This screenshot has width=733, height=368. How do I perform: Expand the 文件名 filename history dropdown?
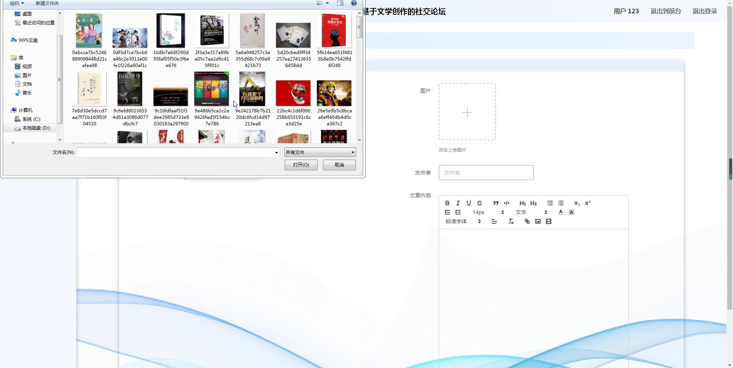click(276, 152)
